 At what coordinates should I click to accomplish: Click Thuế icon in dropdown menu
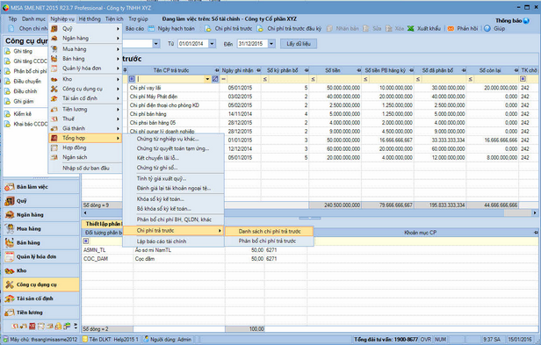pos(54,119)
